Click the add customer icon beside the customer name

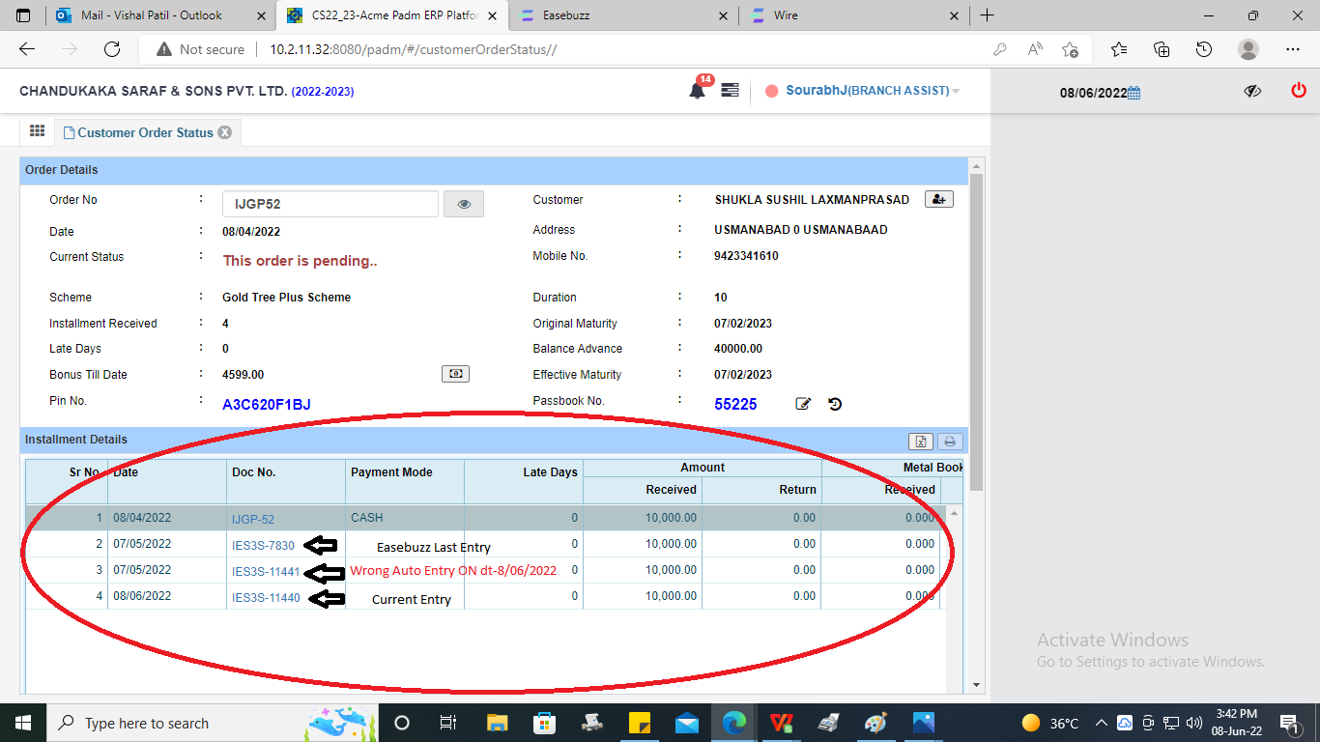click(x=938, y=199)
